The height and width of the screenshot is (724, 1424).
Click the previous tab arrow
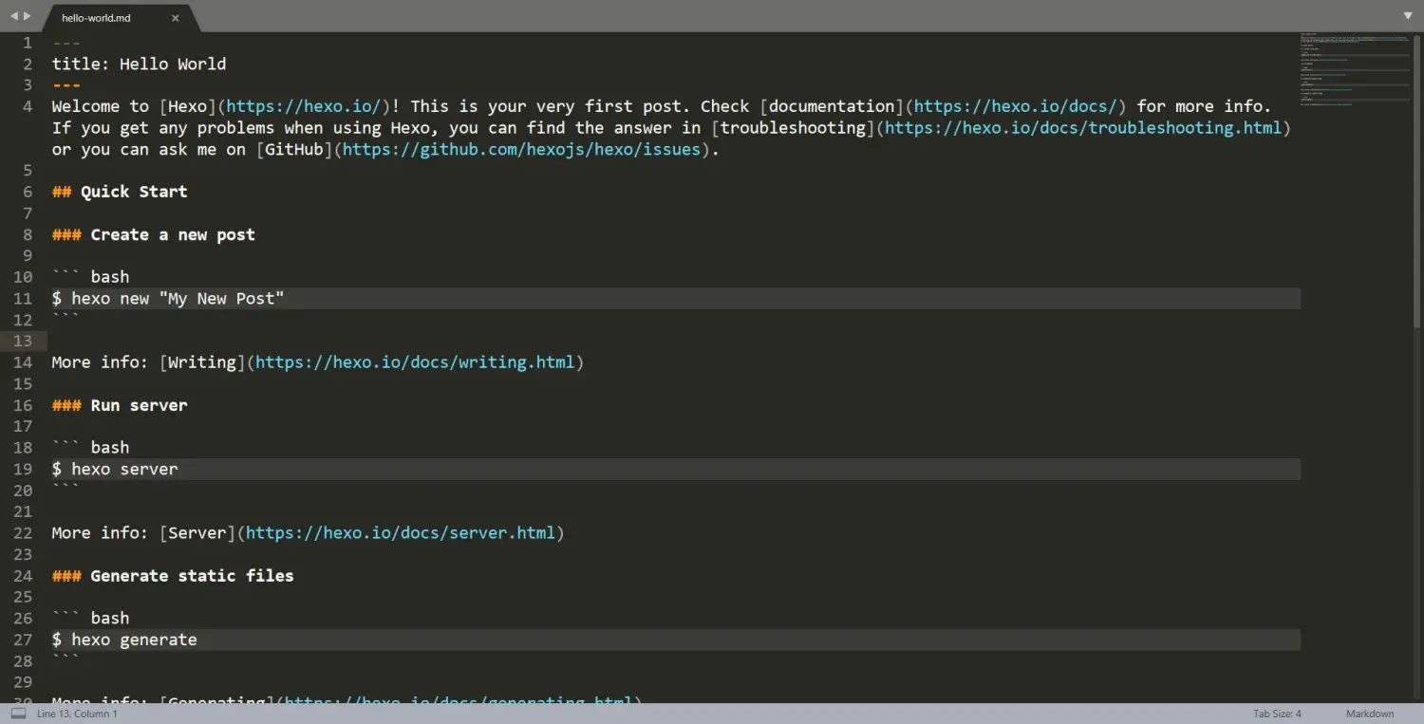(14, 16)
